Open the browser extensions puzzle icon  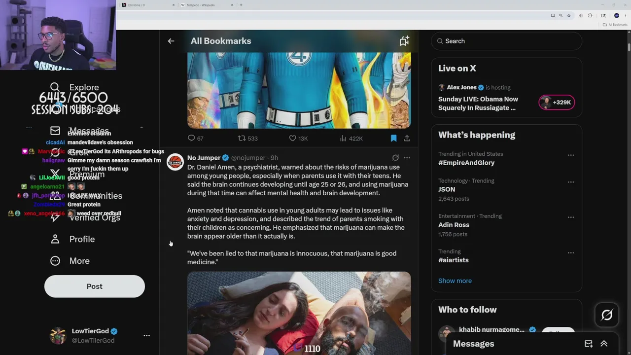click(x=590, y=16)
